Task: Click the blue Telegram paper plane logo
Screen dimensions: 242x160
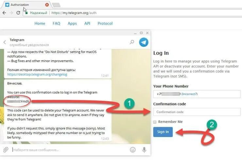Action: click(144, 42)
